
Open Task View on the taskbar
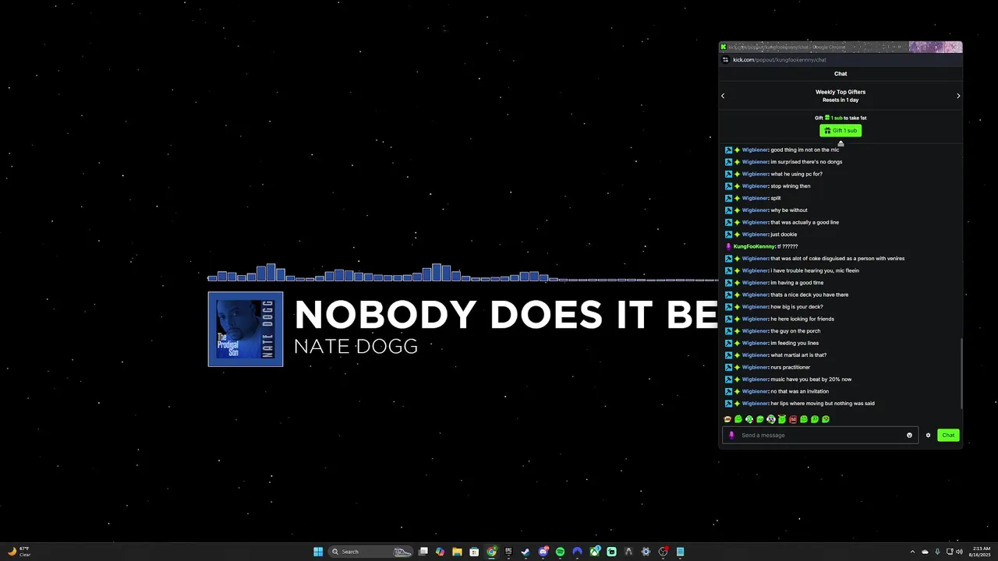click(423, 552)
